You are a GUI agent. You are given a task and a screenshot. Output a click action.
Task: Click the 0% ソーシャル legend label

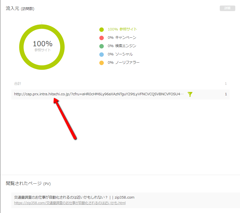click(x=120, y=54)
